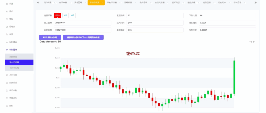This screenshot has width=266, height=113.
Task: Click the large green candlestick at chart's right edge
Action: (234, 77)
